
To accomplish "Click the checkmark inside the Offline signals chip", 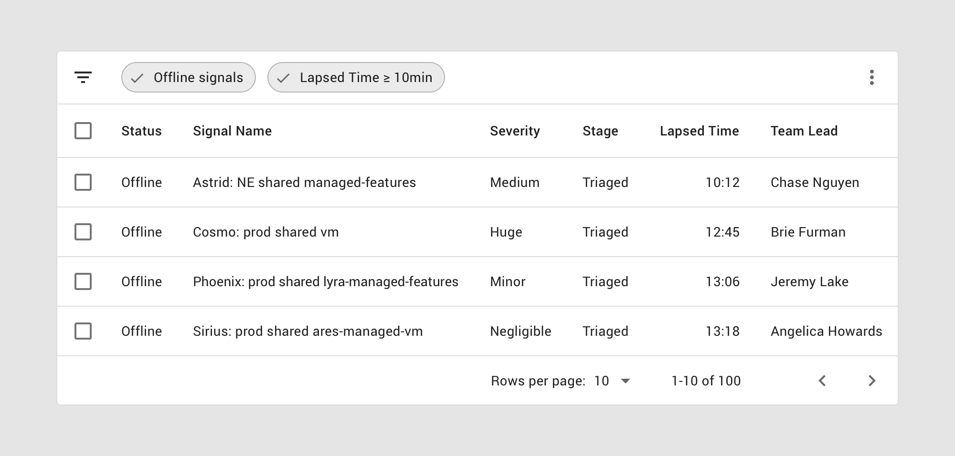I will pos(138,77).
